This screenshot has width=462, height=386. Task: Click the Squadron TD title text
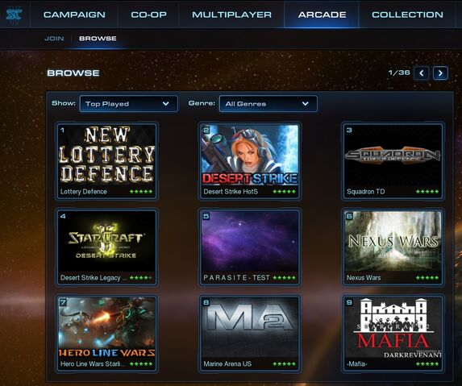tap(366, 192)
